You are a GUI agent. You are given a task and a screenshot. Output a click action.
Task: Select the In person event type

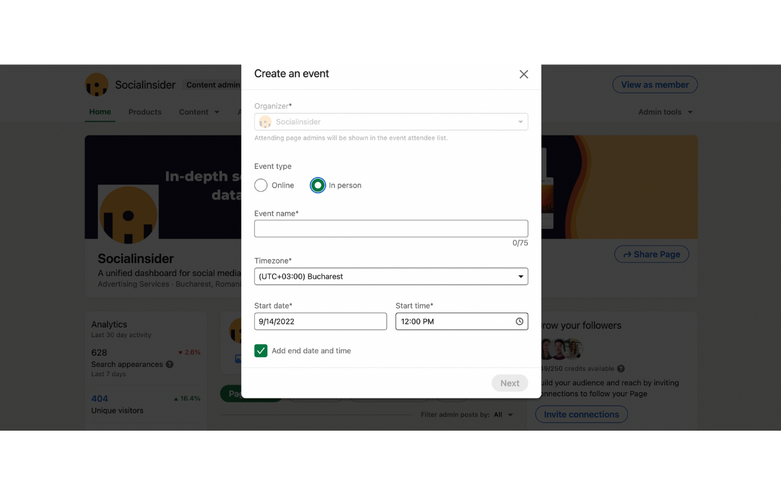(x=318, y=186)
